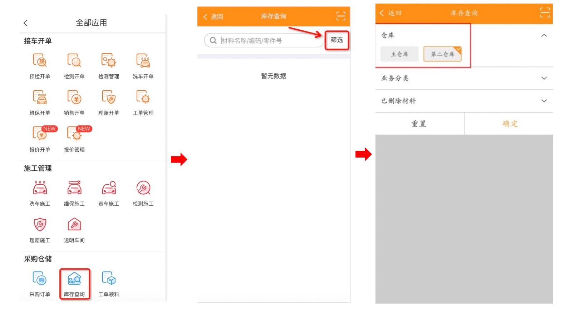The image size is (565, 320).
Task: Open the 检测开单 app icon
Action: coord(74,61)
